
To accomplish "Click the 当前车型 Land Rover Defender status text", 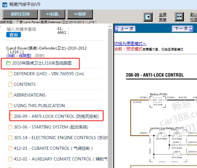I will (x=48, y=22).
